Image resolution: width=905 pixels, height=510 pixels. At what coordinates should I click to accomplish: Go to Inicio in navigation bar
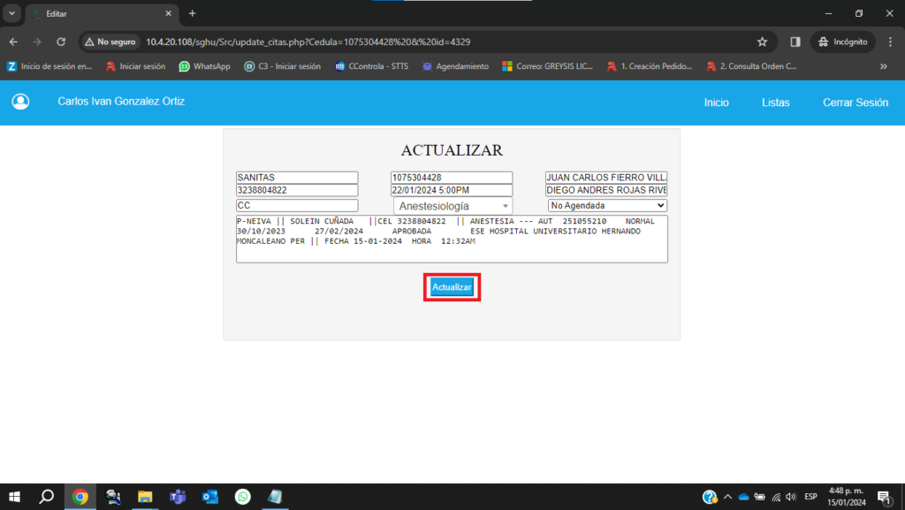[716, 103]
